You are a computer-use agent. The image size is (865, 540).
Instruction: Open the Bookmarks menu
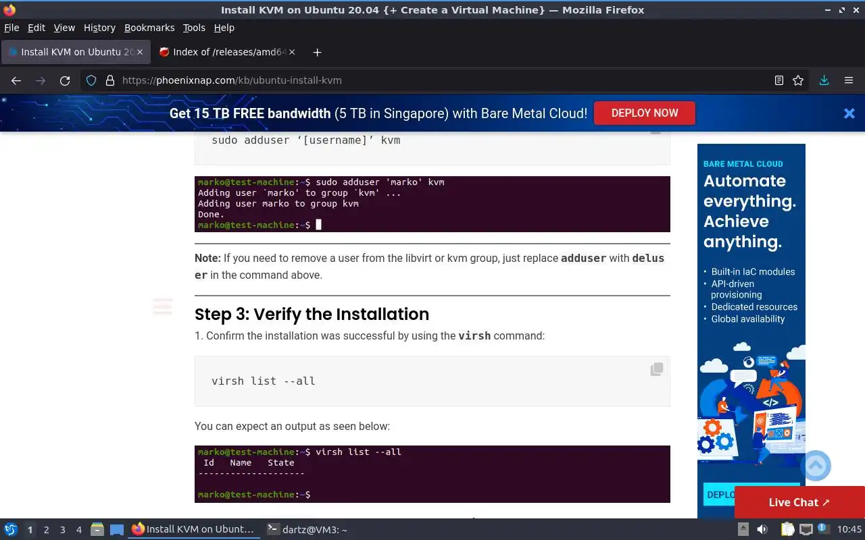coord(149,28)
